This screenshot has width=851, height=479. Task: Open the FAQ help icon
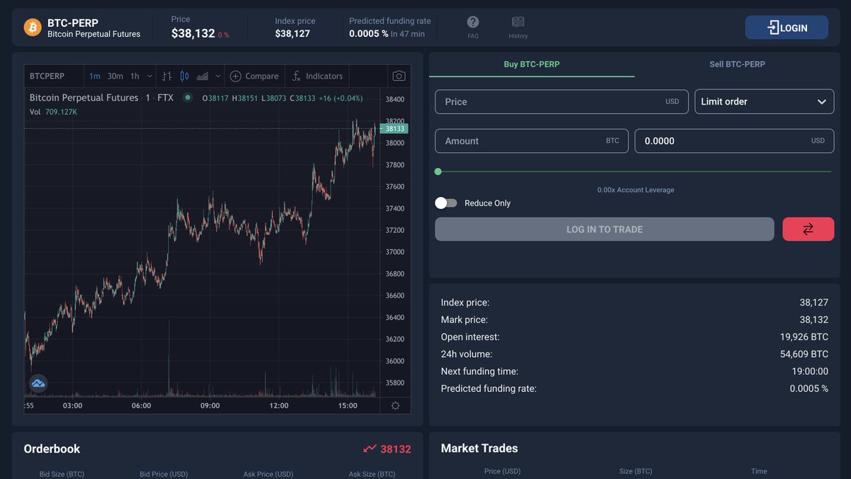click(x=473, y=23)
